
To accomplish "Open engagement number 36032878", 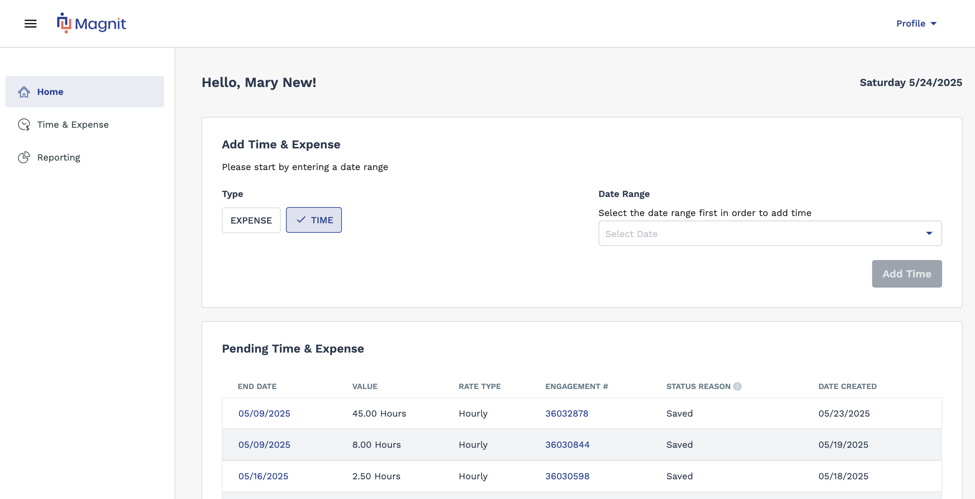I will 567,413.
